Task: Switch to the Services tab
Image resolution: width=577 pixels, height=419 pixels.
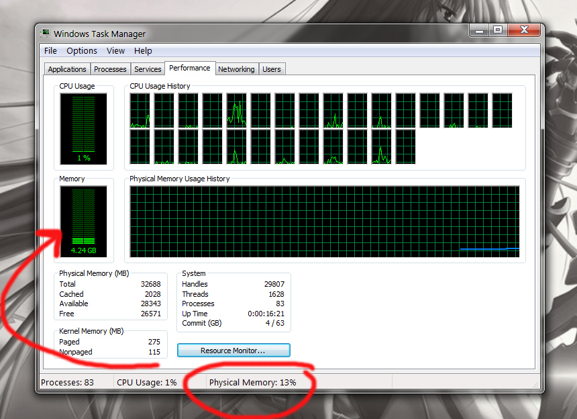Action: (x=148, y=69)
